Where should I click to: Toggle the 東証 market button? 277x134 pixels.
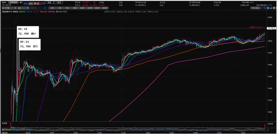(25, 4)
